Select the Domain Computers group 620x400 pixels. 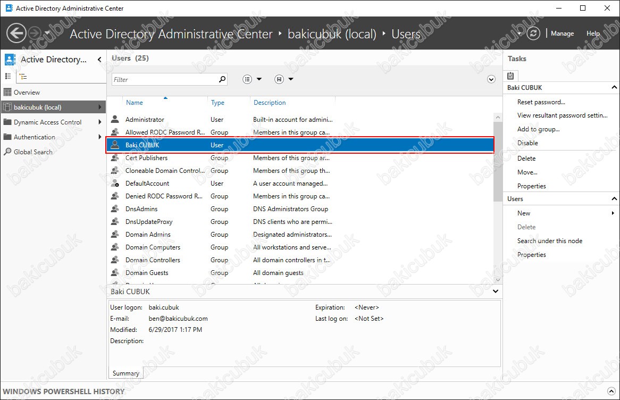[300, 247]
